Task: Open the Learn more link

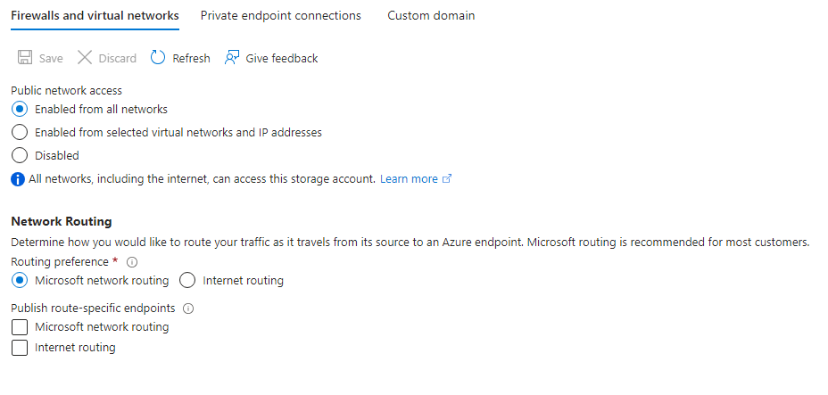Action: pyautogui.click(x=409, y=179)
